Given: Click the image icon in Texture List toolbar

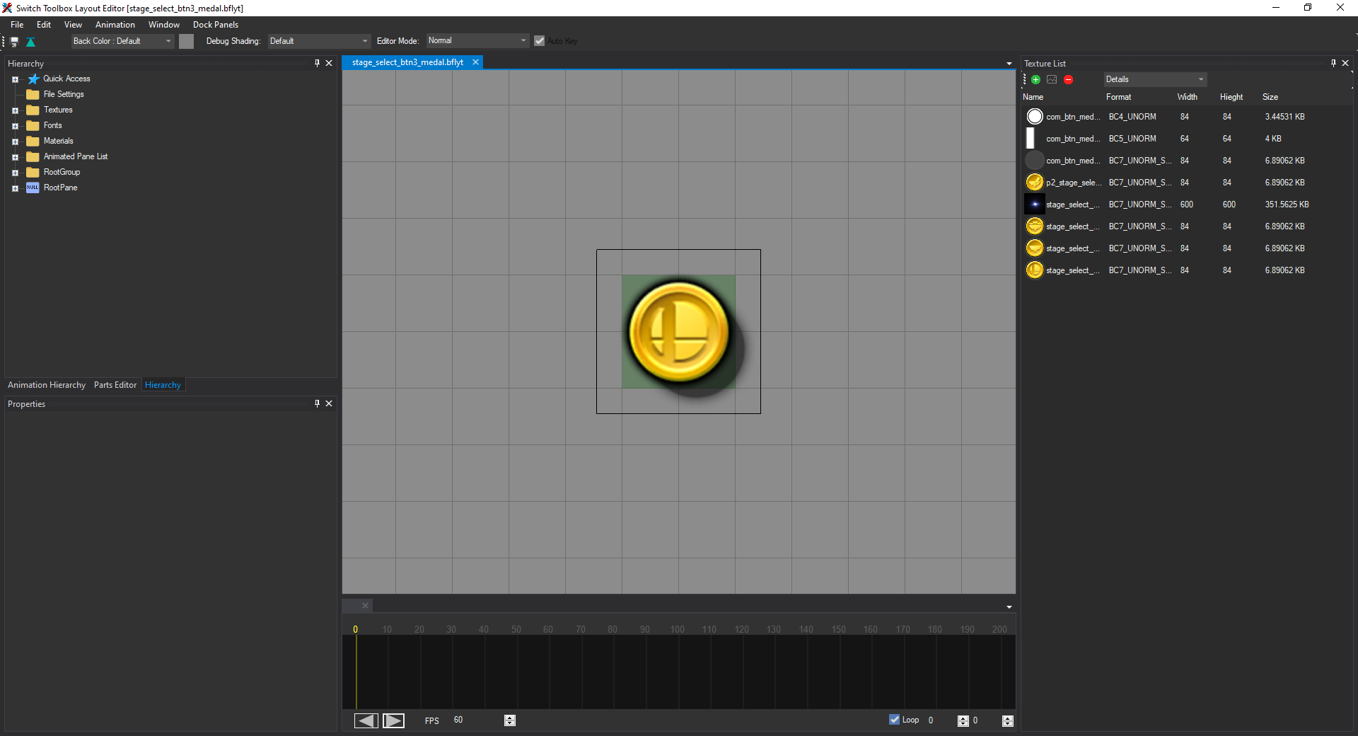Looking at the screenshot, I should (1052, 79).
